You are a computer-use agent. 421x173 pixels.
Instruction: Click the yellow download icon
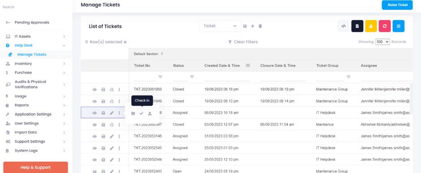[x=371, y=26]
